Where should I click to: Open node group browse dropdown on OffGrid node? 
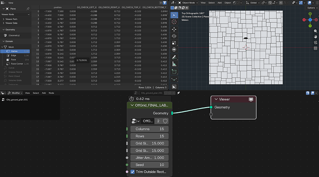tap(135, 121)
